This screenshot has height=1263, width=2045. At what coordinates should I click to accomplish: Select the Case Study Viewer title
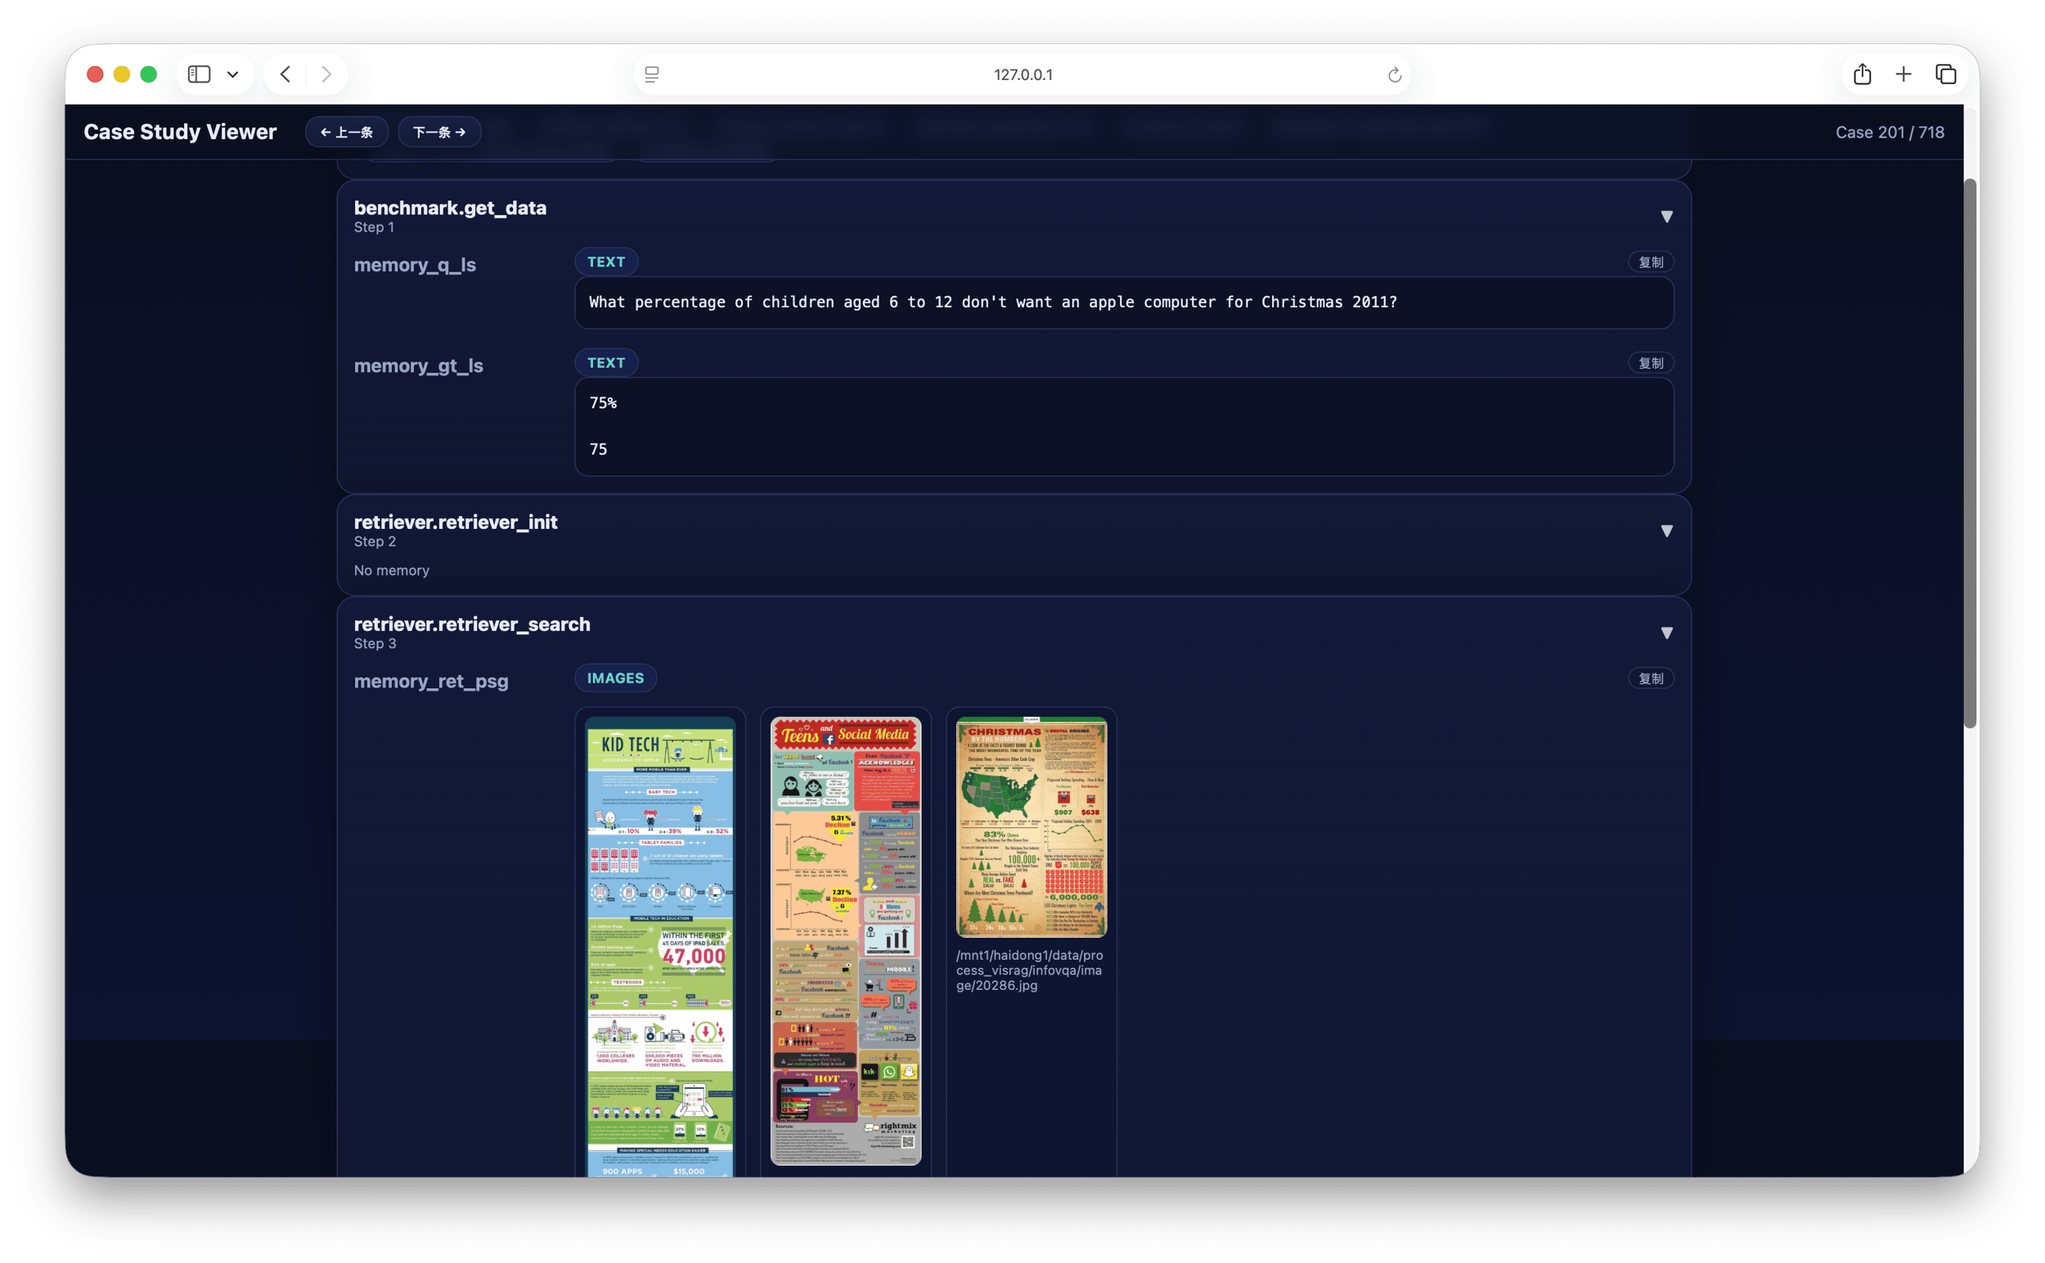pos(181,132)
